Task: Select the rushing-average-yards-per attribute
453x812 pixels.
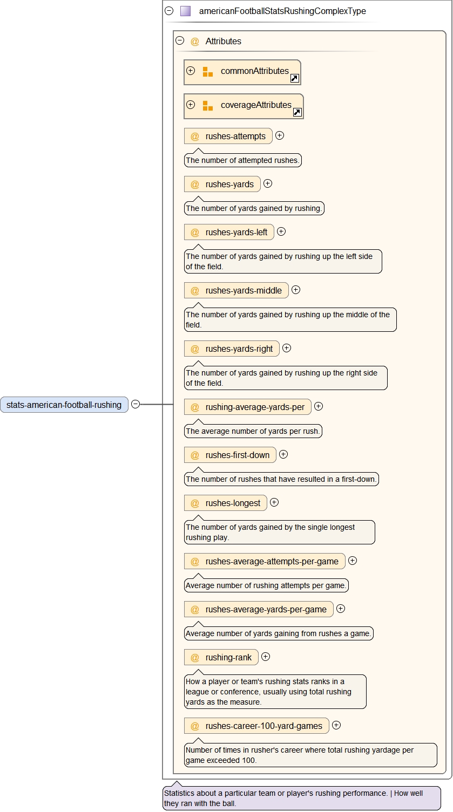Action: [254, 407]
